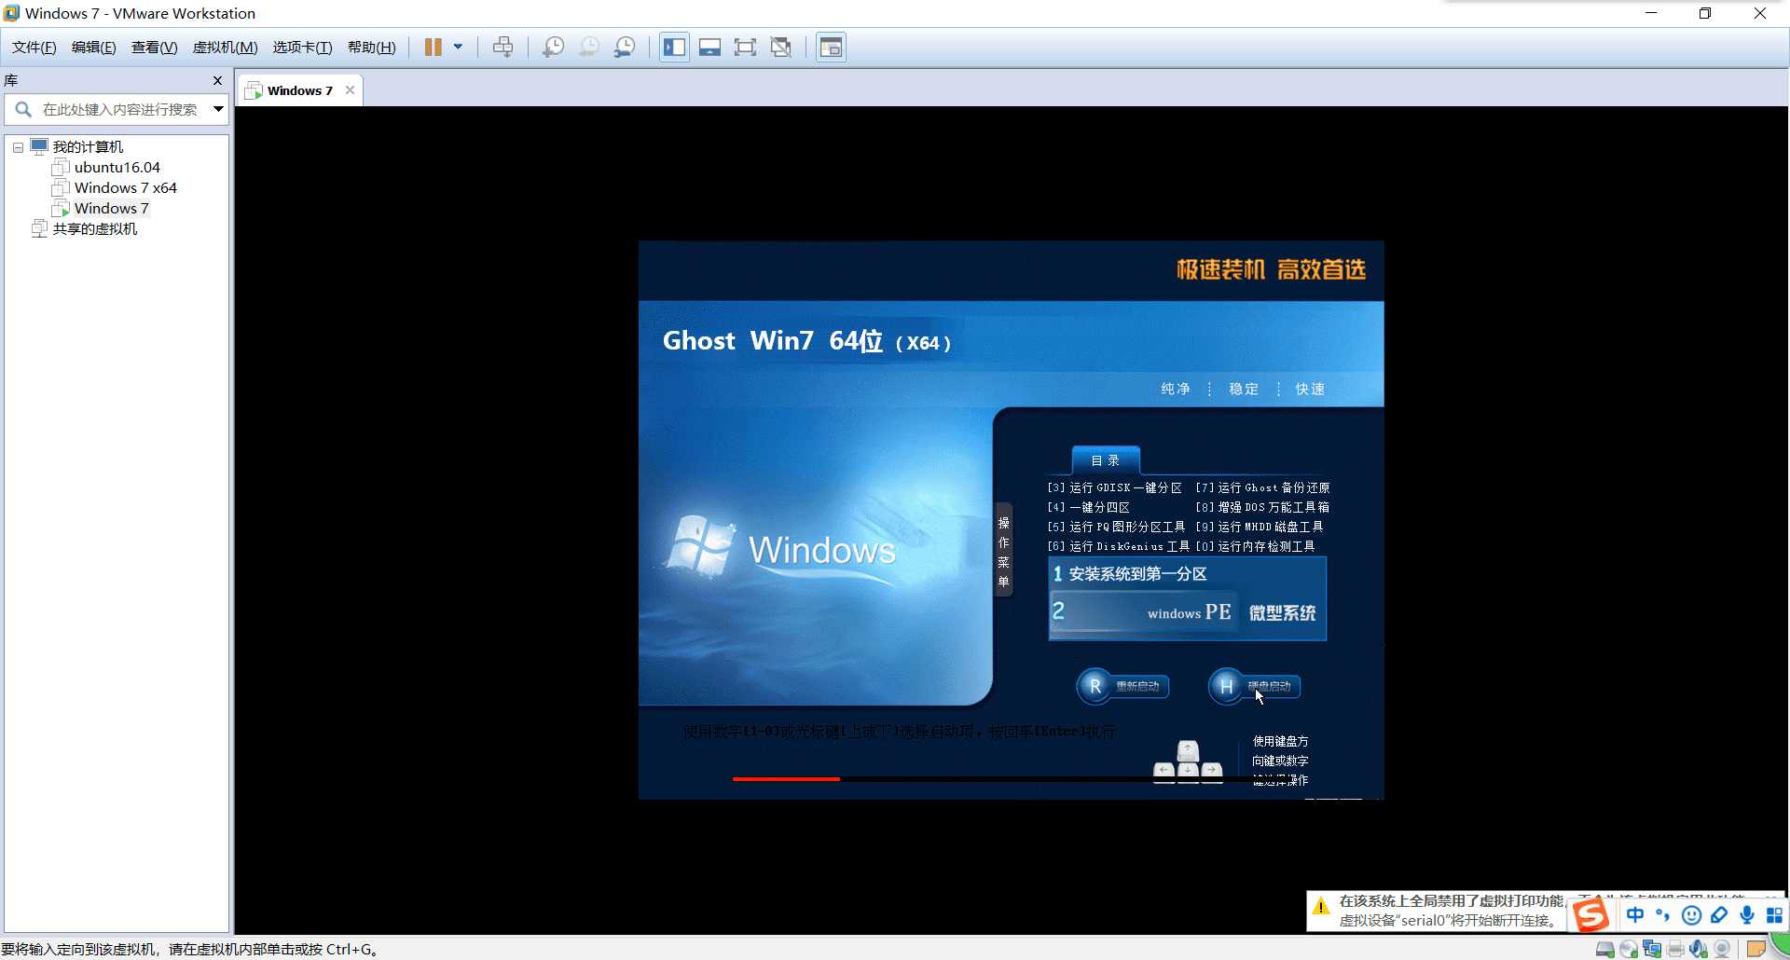The width and height of the screenshot is (1790, 960).
Task: Click the vertical 操作菜单 side label
Action: coord(1004,552)
